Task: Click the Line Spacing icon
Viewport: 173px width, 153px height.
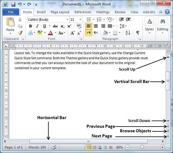Action: pos(122,26)
